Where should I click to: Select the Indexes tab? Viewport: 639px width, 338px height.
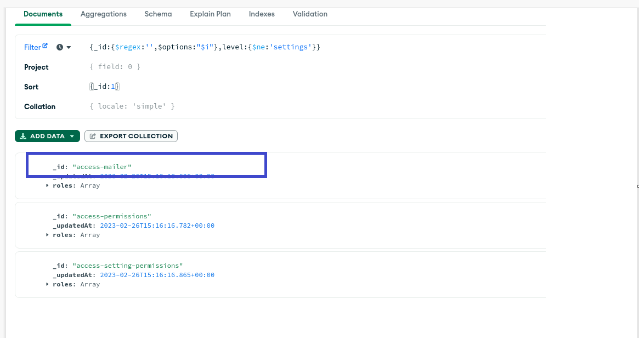[x=262, y=14]
